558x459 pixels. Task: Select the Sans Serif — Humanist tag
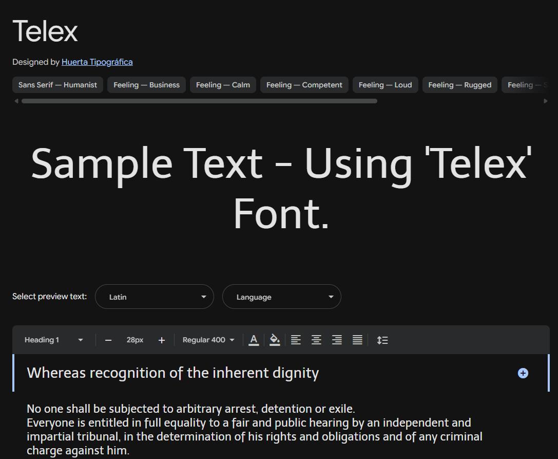click(57, 85)
